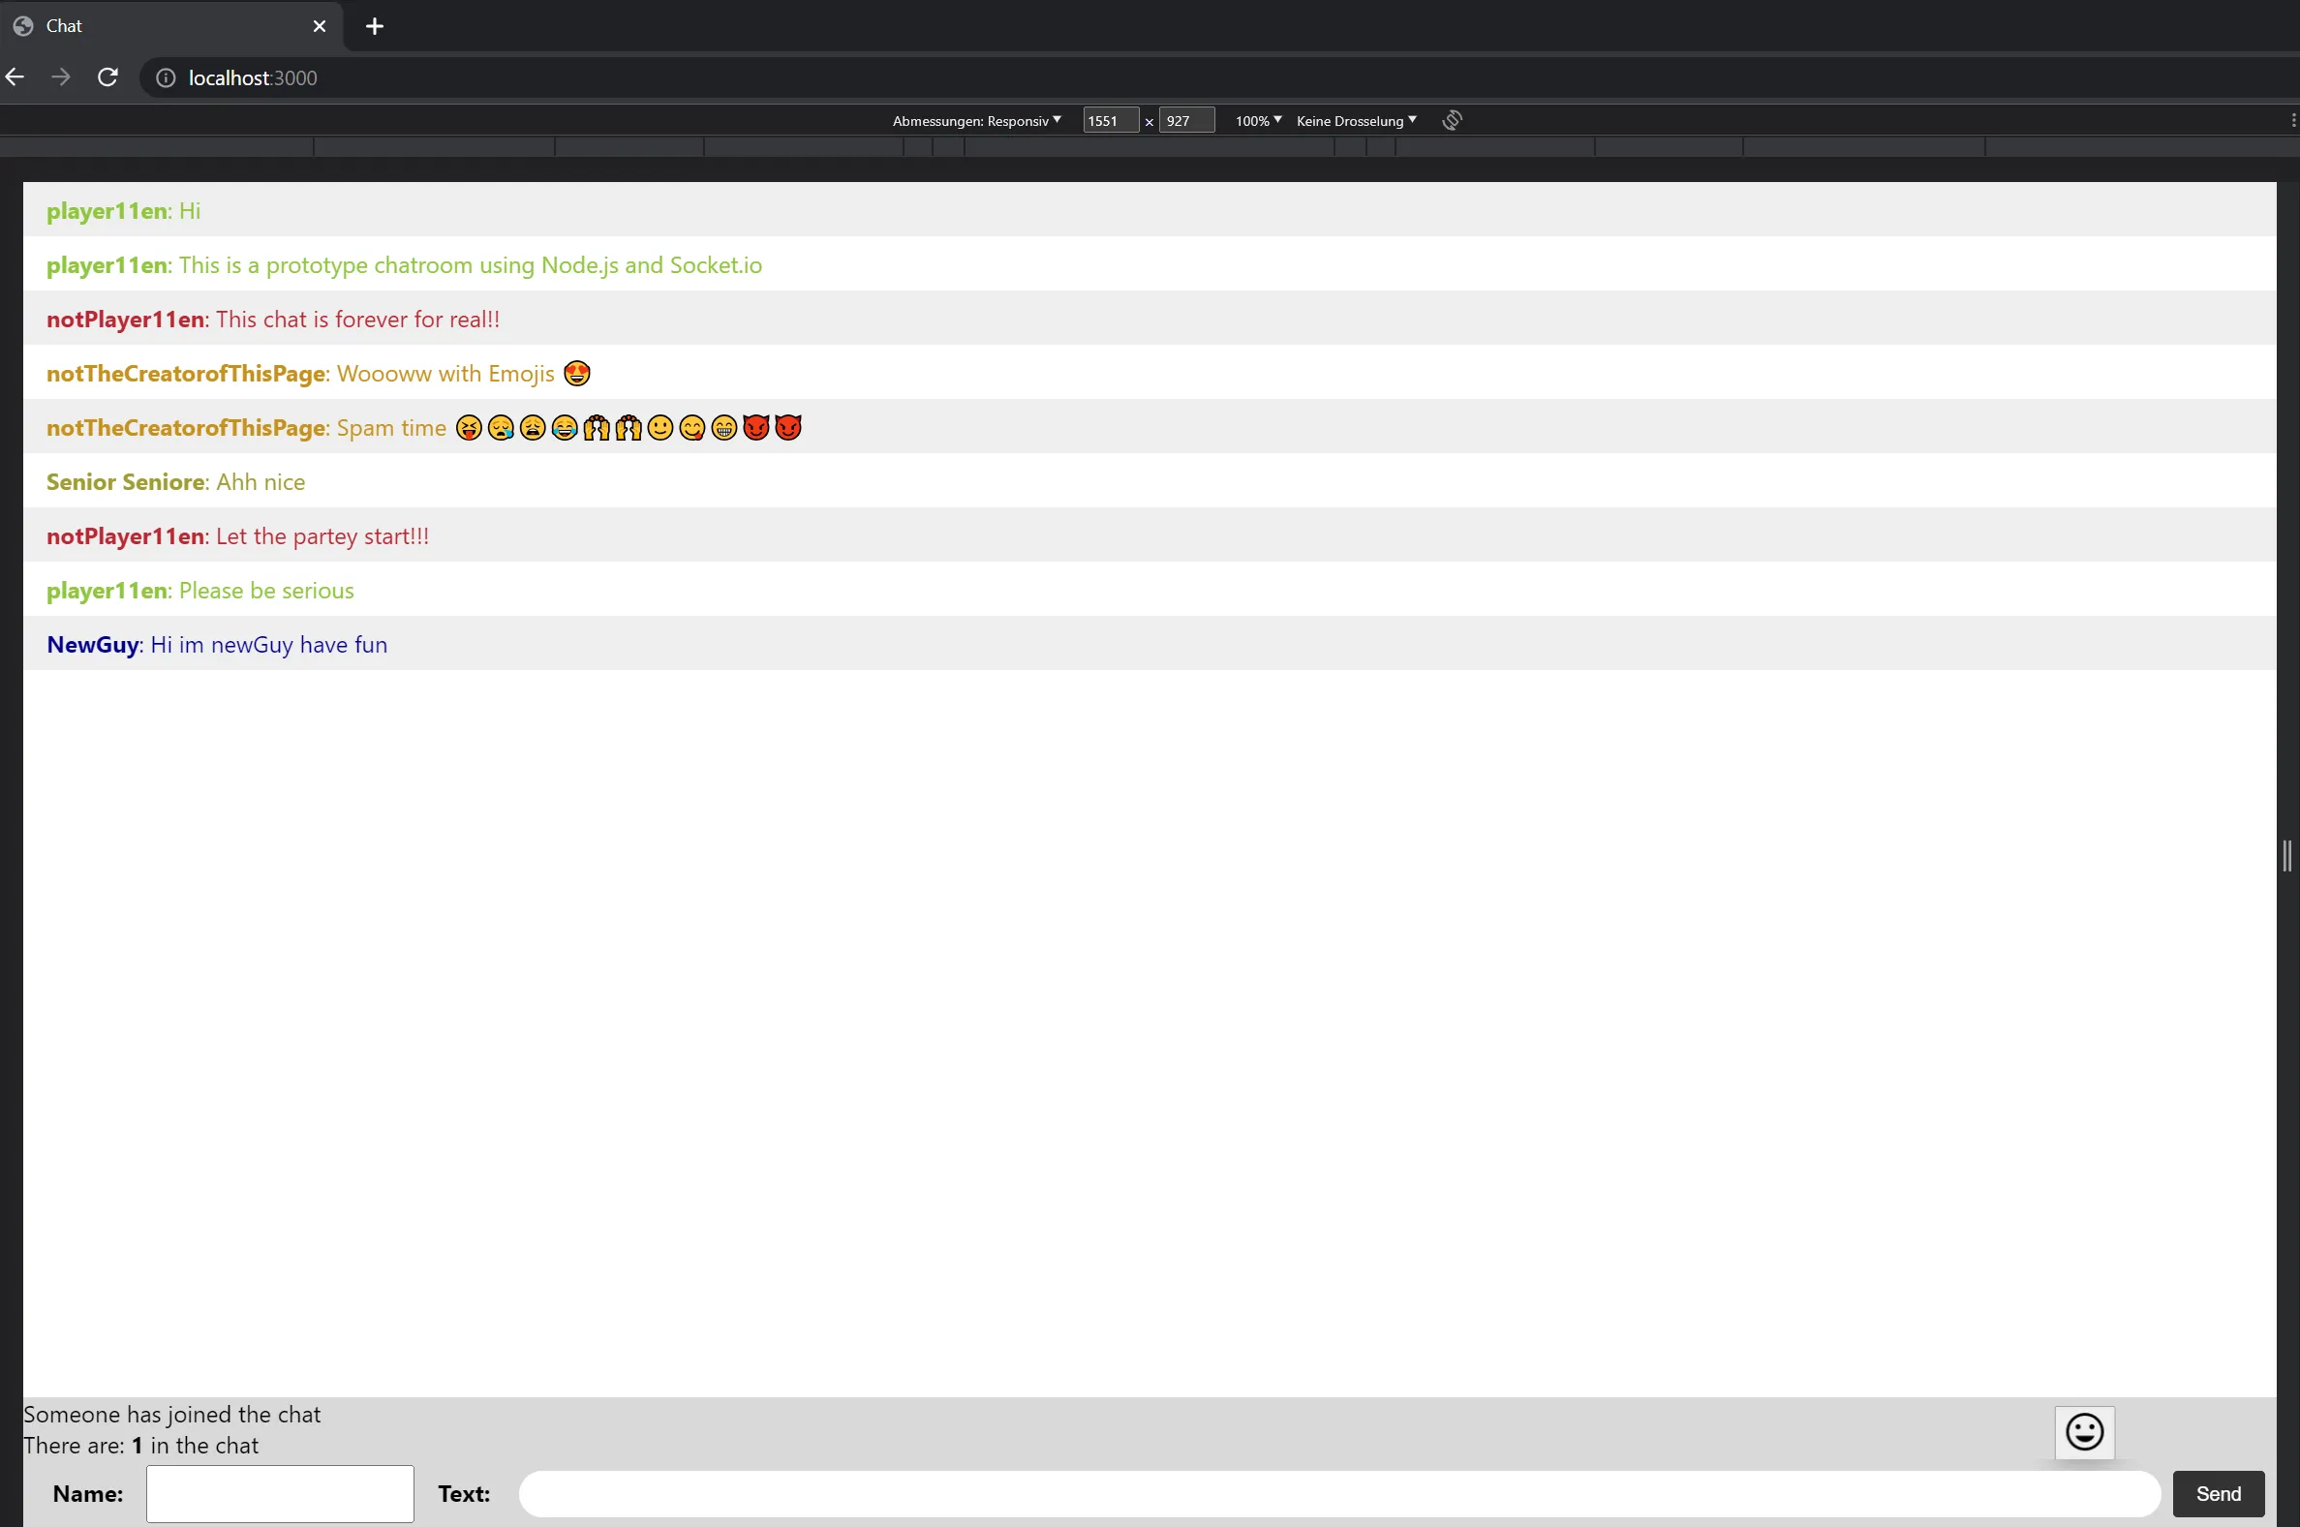Screen dimensions: 2300x1527
Task: Click the viewport width field 1551
Action: [1110, 121]
